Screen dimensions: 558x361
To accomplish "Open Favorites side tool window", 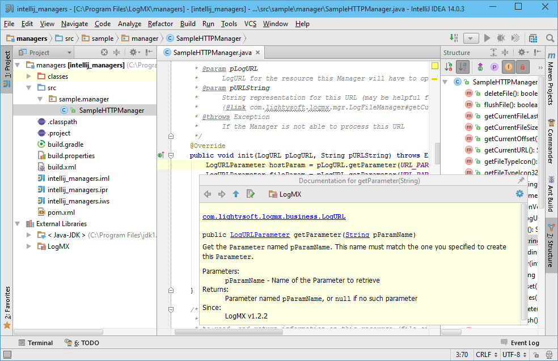I will click(x=7, y=307).
